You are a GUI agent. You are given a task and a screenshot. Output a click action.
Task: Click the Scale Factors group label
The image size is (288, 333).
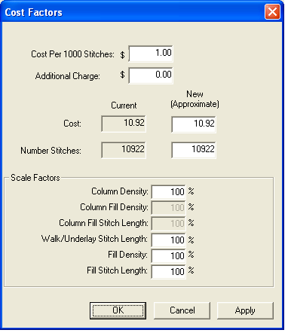pos(35,178)
